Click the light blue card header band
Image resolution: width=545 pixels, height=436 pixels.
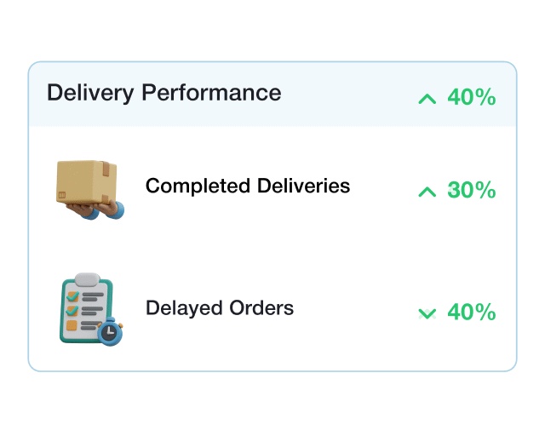coord(272,95)
